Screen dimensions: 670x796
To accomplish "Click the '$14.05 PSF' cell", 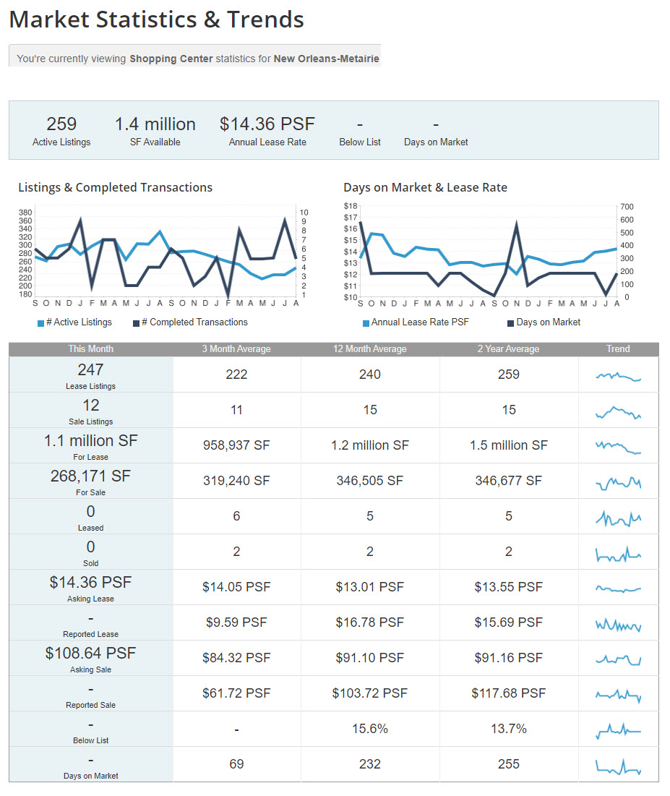I will pyautogui.click(x=236, y=587).
